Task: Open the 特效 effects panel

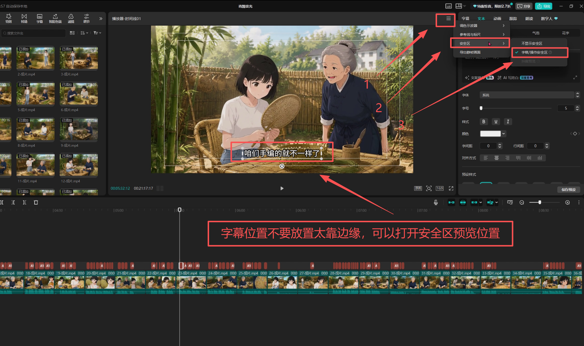Action: click(x=9, y=18)
